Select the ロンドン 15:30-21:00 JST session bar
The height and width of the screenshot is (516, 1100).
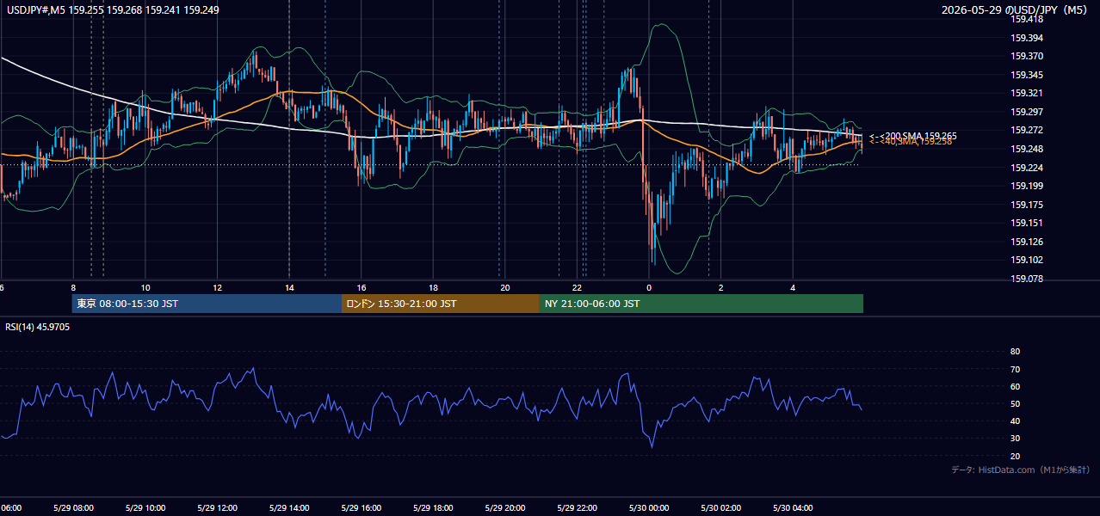pos(441,304)
